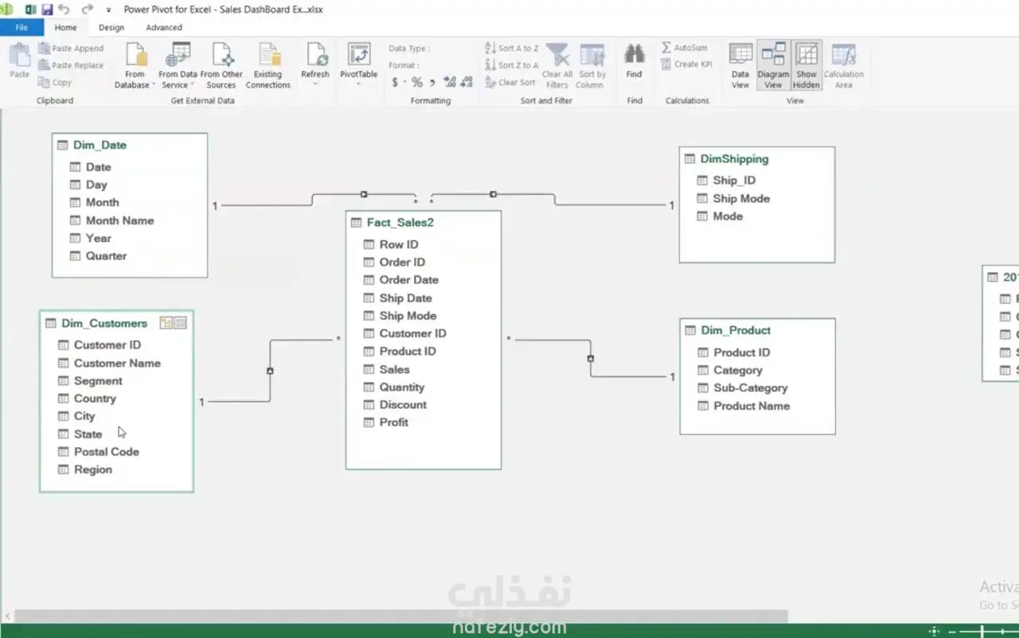This screenshot has width=1019, height=638.
Task: Select Postal Code field in Dim_Customers
Action: [x=106, y=452]
